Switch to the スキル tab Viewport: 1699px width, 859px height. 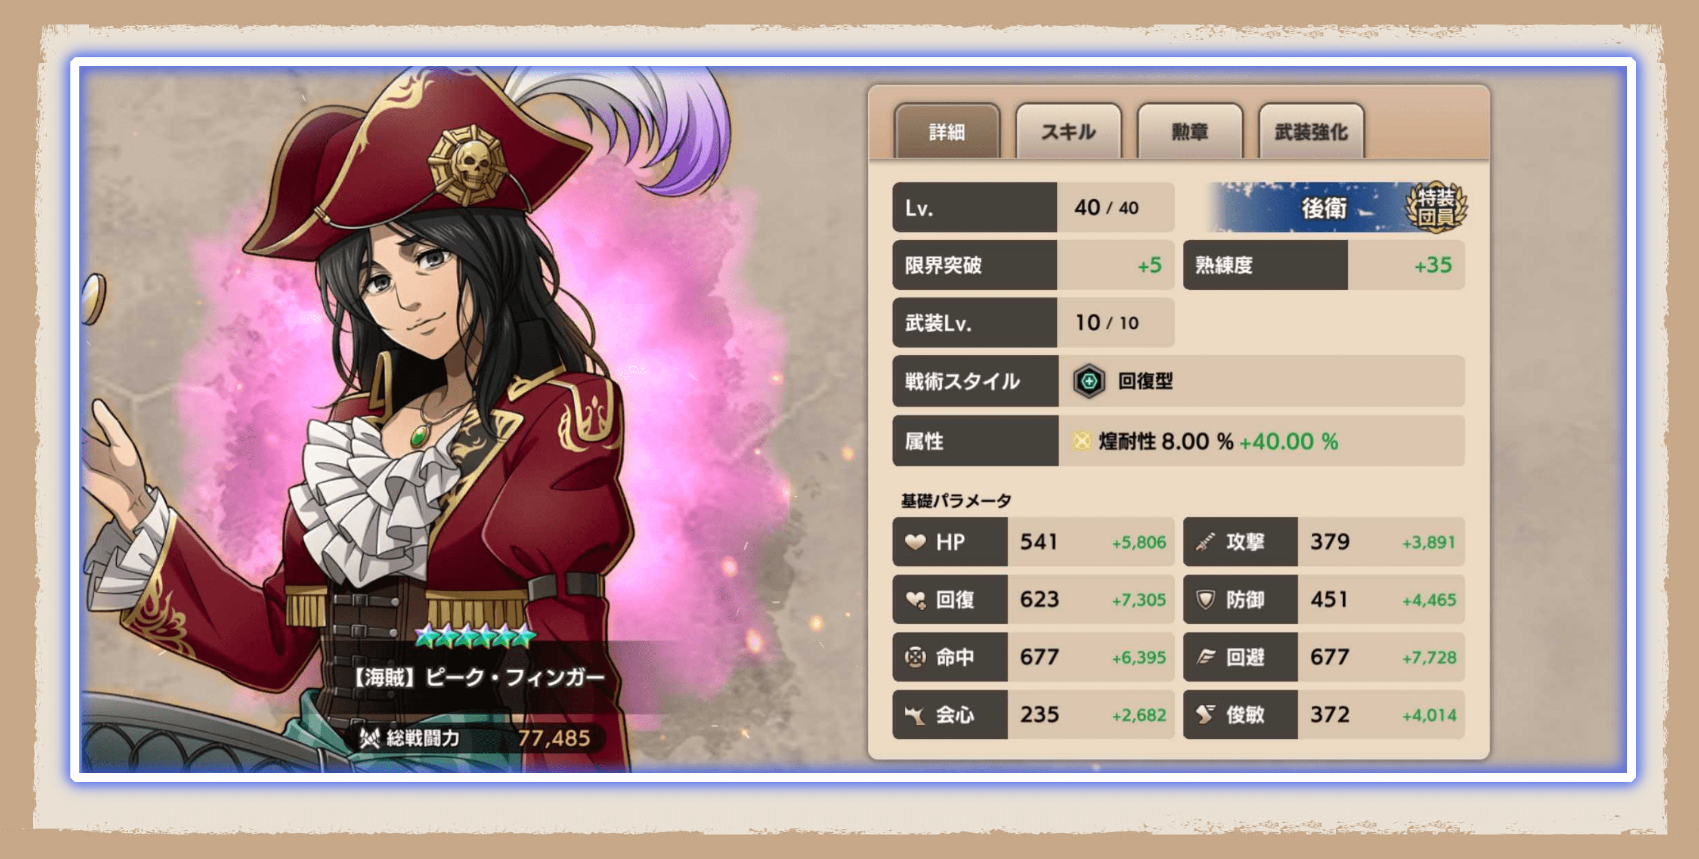(1069, 131)
